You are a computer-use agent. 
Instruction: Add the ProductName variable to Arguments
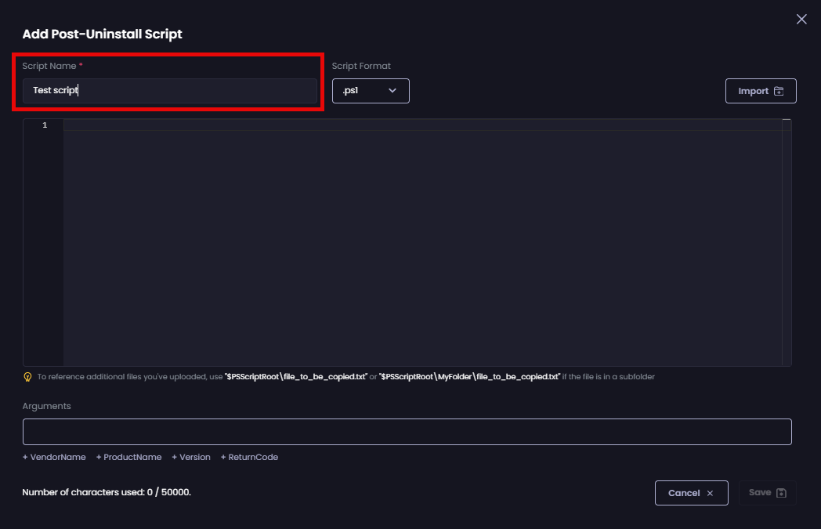pyautogui.click(x=128, y=457)
